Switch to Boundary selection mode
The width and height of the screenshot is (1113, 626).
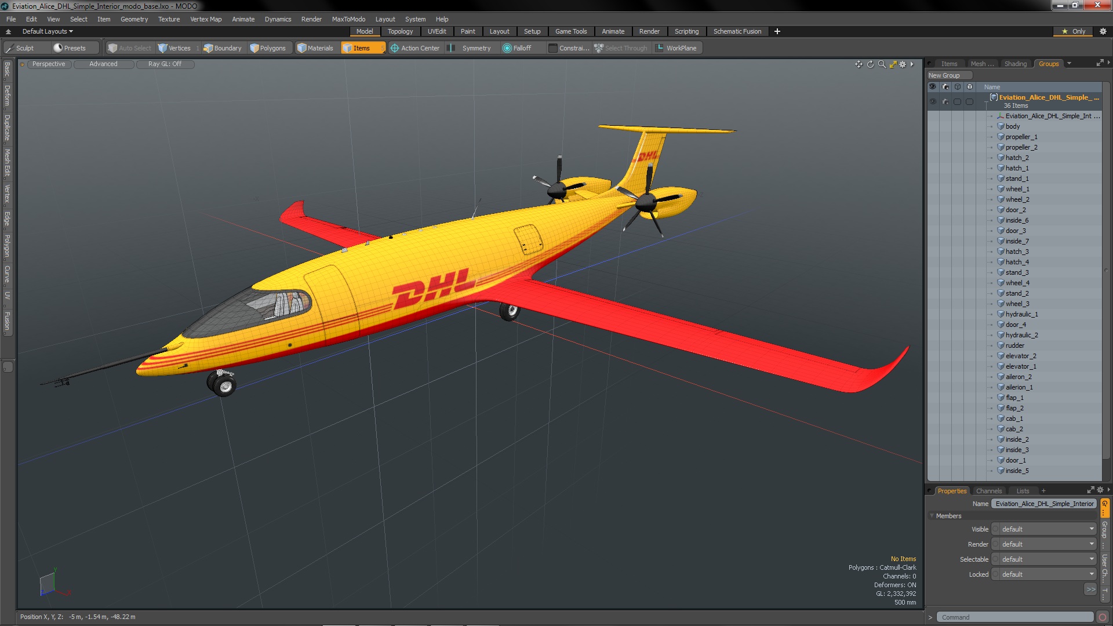(223, 48)
